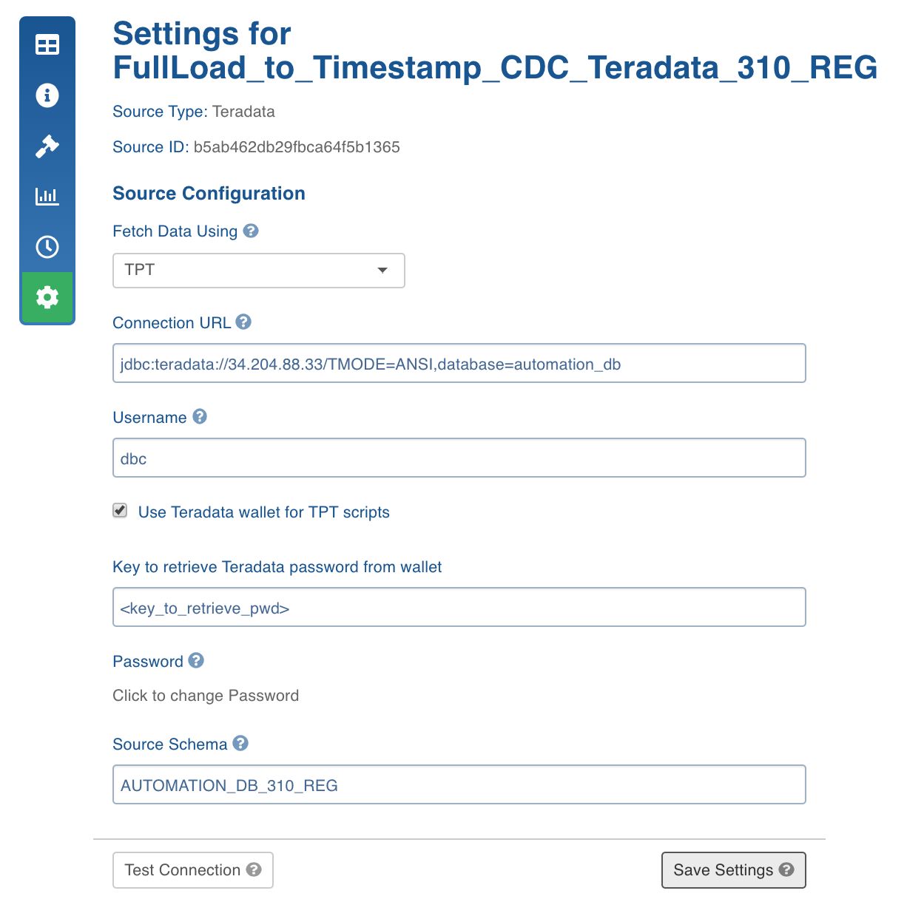Viewport: 907px width, 899px height.
Task: Open the bar chart icon in sidebar
Action: (x=47, y=196)
